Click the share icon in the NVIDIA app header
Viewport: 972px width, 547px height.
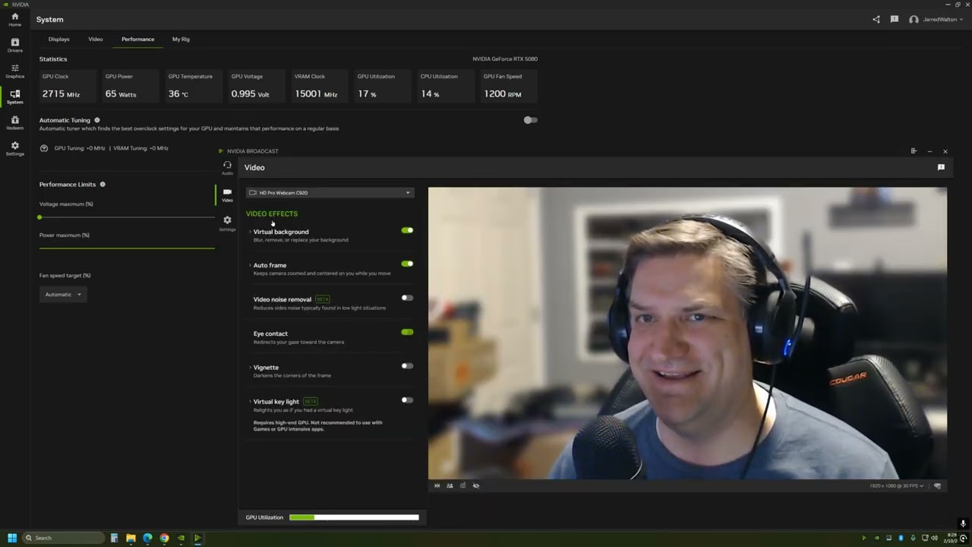tap(876, 19)
